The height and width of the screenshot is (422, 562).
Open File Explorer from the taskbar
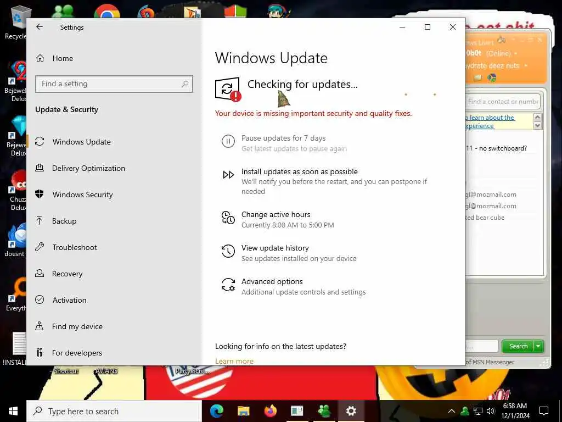click(x=243, y=411)
